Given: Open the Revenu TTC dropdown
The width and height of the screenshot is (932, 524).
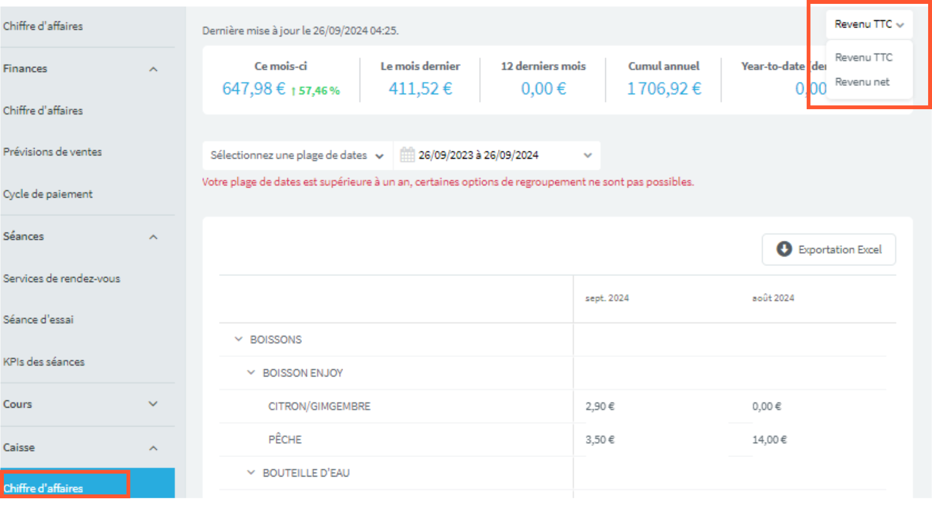Looking at the screenshot, I should [x=869, y=24].
